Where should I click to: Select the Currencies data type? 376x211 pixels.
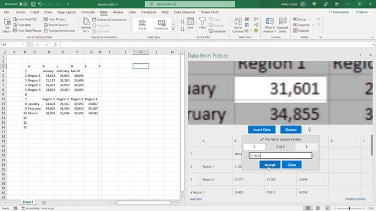162,25
